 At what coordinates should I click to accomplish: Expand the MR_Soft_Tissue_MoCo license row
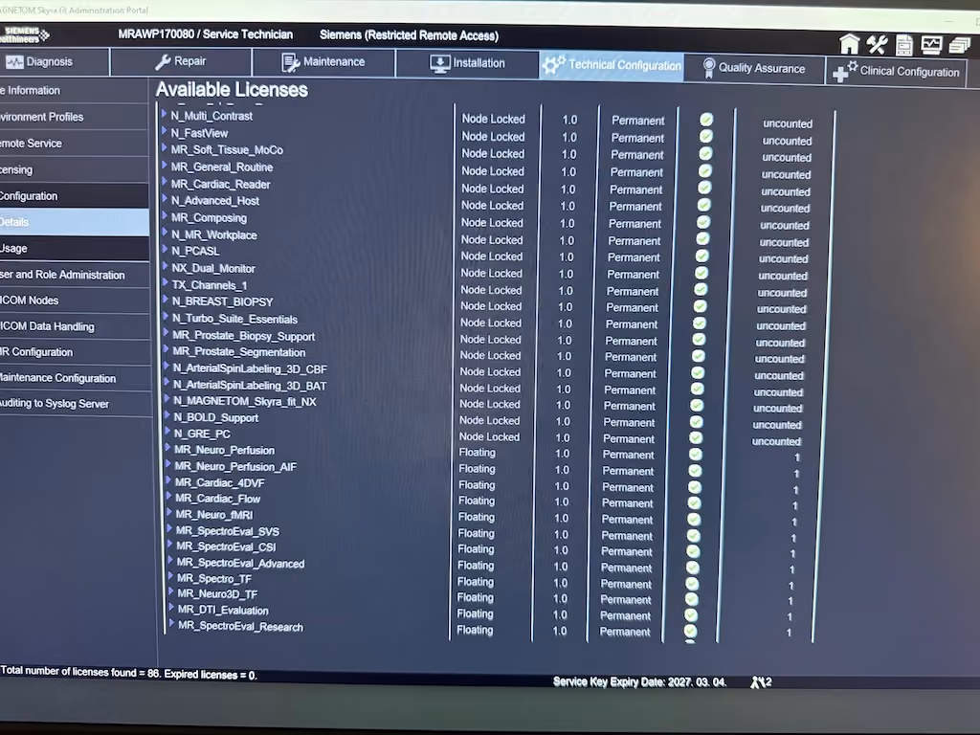[165, 148]
